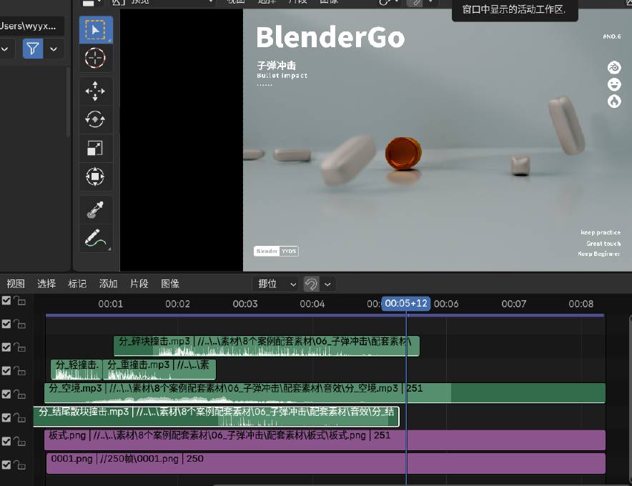Jump to 00:04 on the time ruler

[x=312, y=304]
